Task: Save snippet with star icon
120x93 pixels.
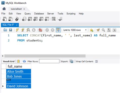Action: 91,30
